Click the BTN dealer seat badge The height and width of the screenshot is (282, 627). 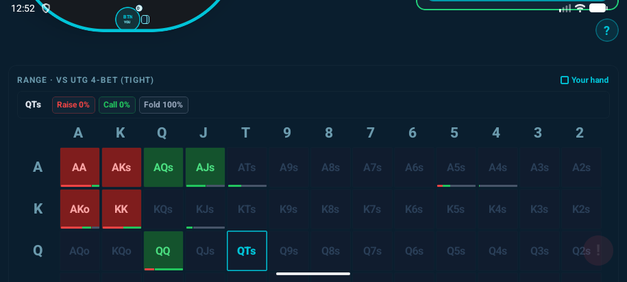(127, 18)
